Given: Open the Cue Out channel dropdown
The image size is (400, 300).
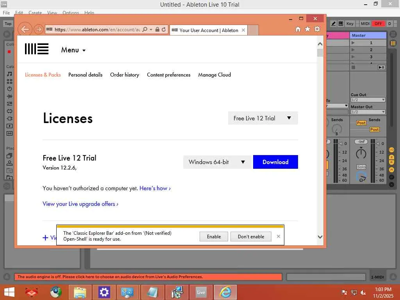Looking at the screenshot, I should coord(368,100).
